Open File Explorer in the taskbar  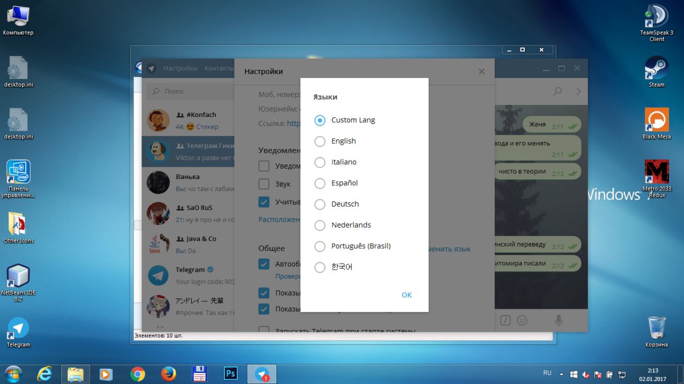tap(75, 374)
